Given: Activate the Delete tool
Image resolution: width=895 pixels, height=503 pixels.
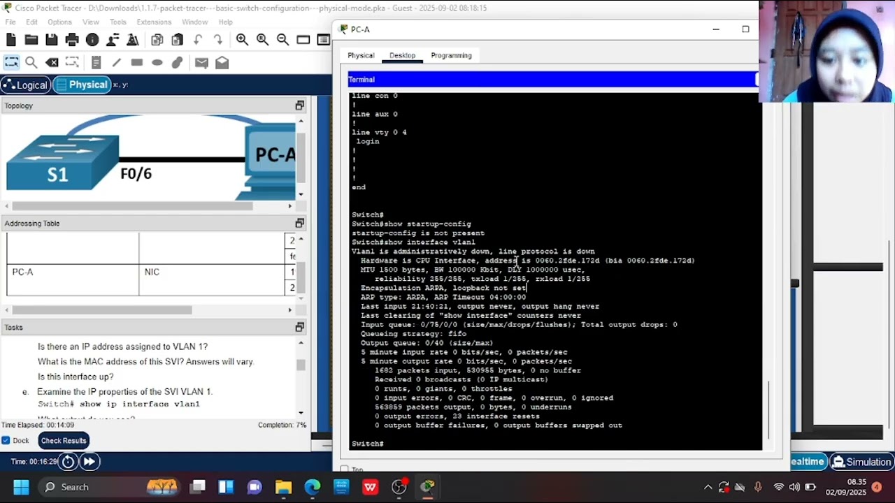Looking at the screenshot, I should 52,62.
